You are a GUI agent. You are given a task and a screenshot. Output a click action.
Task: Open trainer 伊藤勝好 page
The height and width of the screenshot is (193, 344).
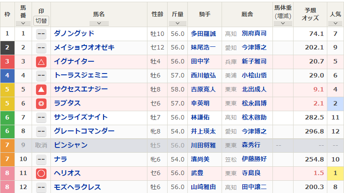click(254, 159)
